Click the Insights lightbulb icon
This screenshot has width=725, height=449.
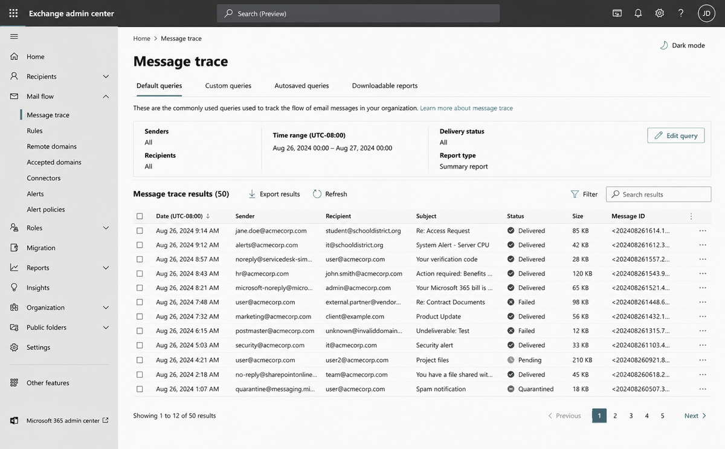(14, 288)
